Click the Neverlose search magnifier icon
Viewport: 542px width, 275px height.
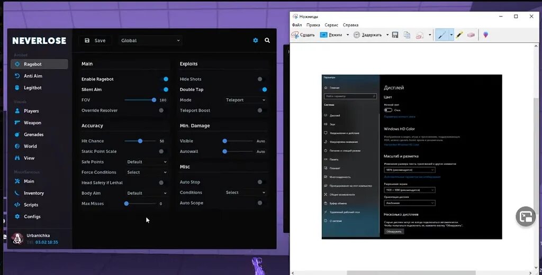pyautogui.click(x=267, y=40)
